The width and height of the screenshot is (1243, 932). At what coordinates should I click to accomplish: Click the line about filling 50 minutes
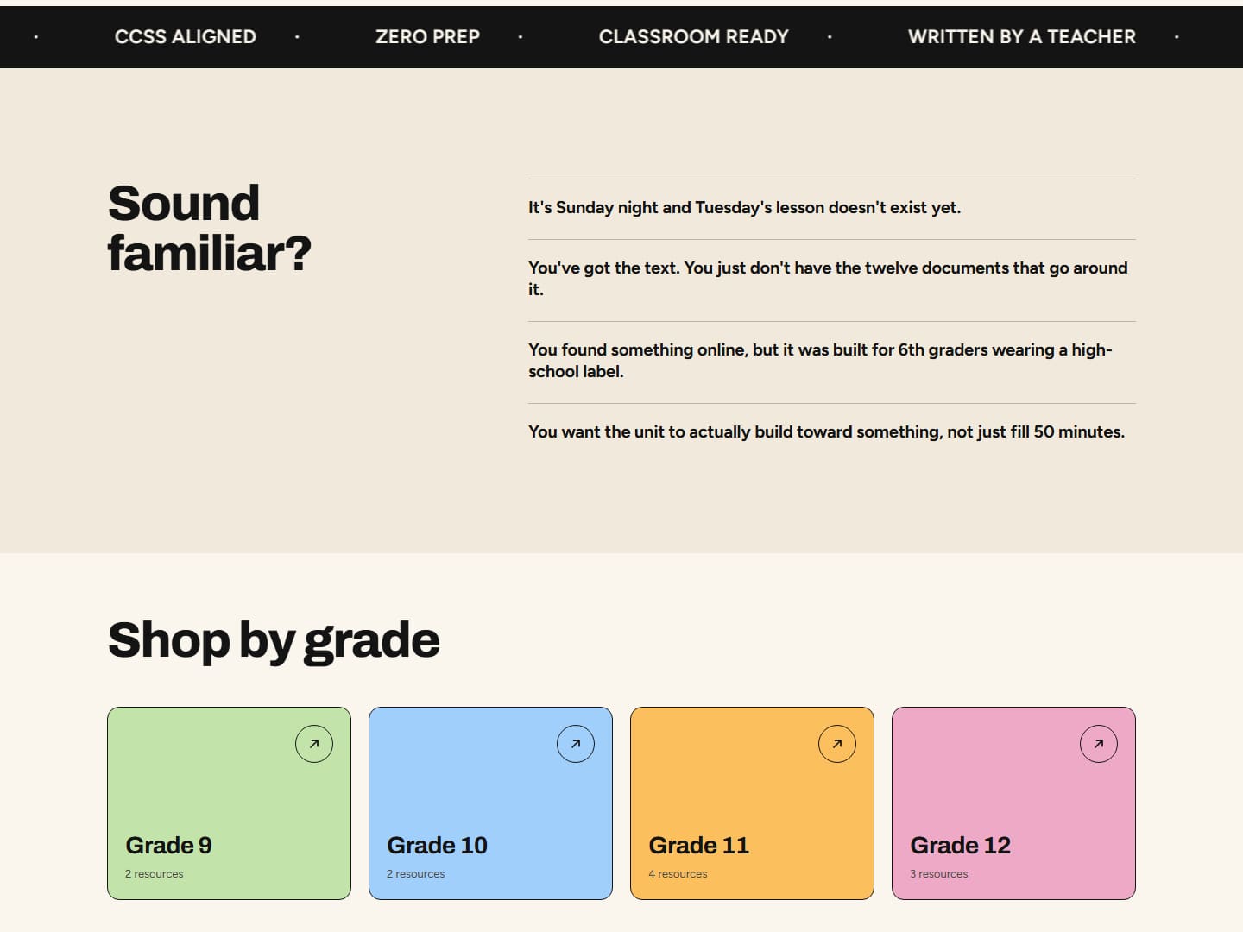coord(826,431)
